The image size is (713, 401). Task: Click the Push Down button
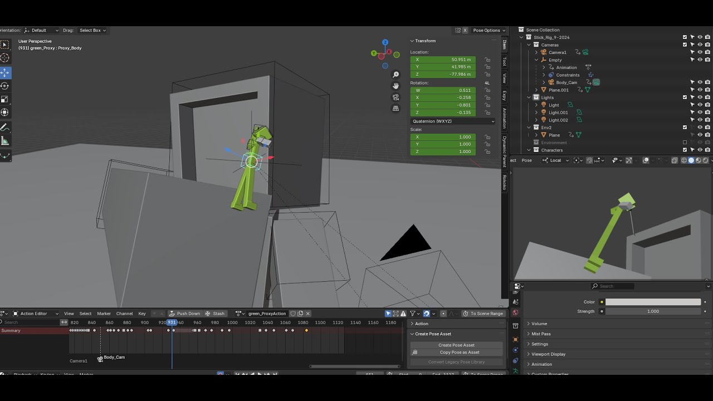point(184,314)
